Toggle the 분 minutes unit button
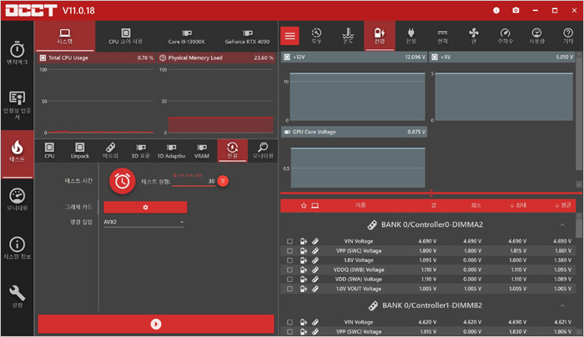584x337 pixels. click(223, 181)
